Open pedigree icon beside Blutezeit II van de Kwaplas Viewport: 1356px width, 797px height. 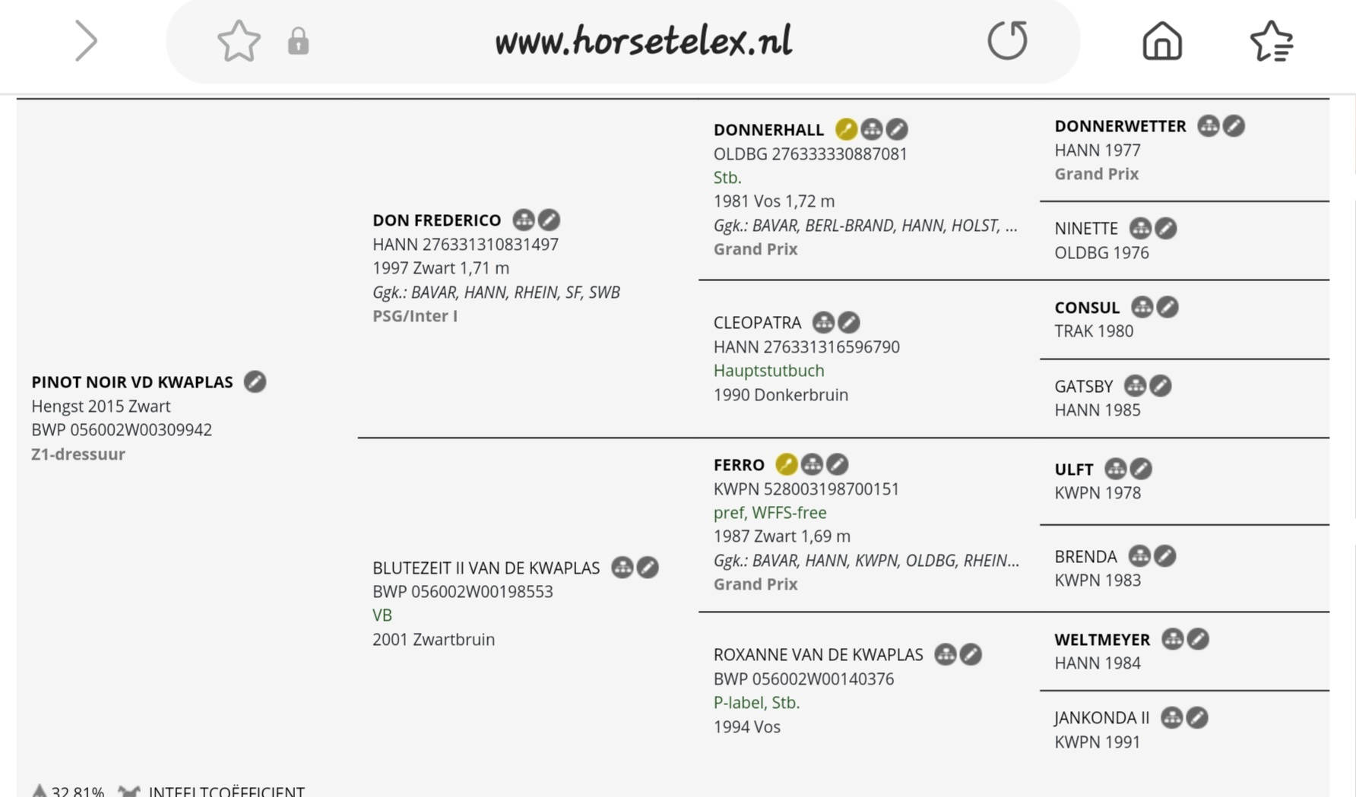pyautogui.click(x=623, y=568)
